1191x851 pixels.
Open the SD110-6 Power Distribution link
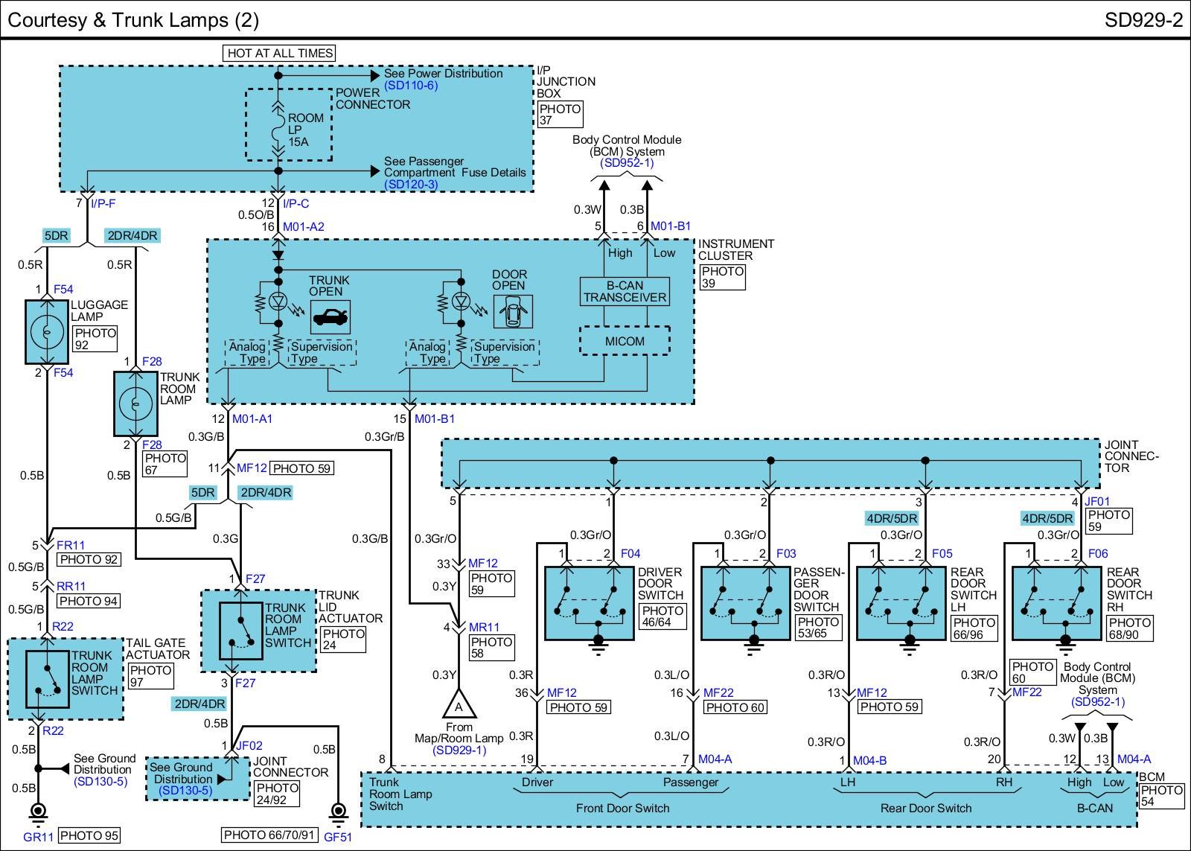(411, 86)
